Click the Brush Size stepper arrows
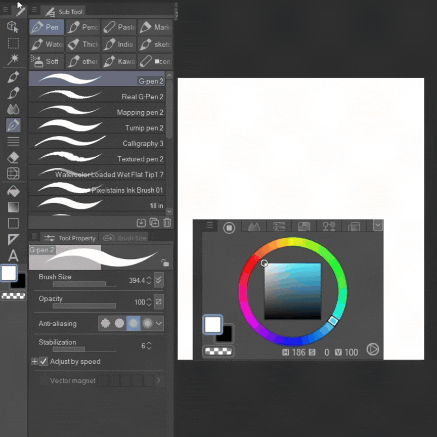 tap(149, 280)
